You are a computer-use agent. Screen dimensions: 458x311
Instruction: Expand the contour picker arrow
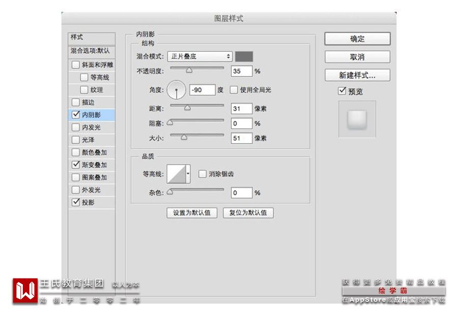click(x=188, y=174)
